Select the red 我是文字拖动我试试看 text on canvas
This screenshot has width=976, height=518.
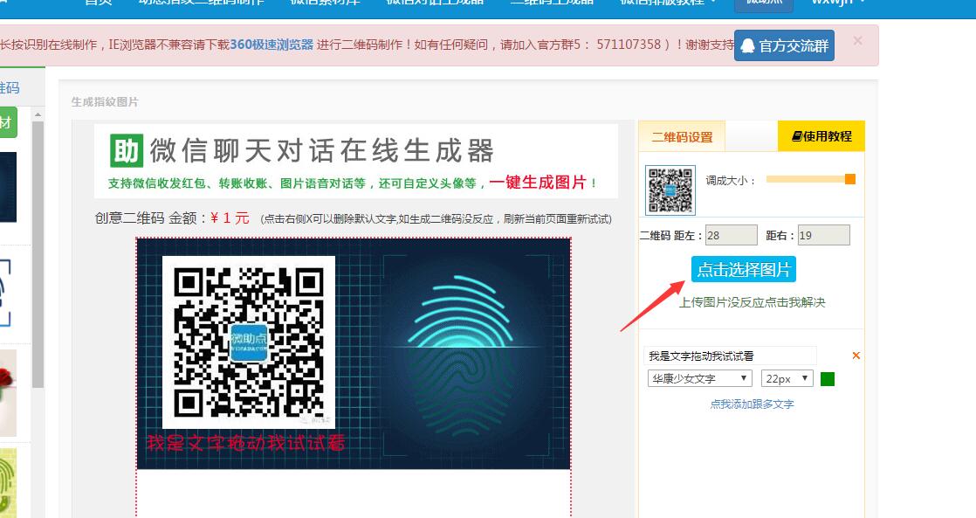coord(246,443)
